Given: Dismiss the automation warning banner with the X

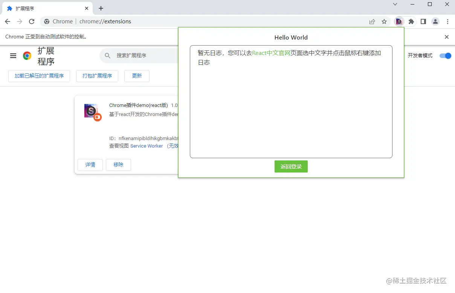Looking at the screenshot, I should [x=446, y=37].
